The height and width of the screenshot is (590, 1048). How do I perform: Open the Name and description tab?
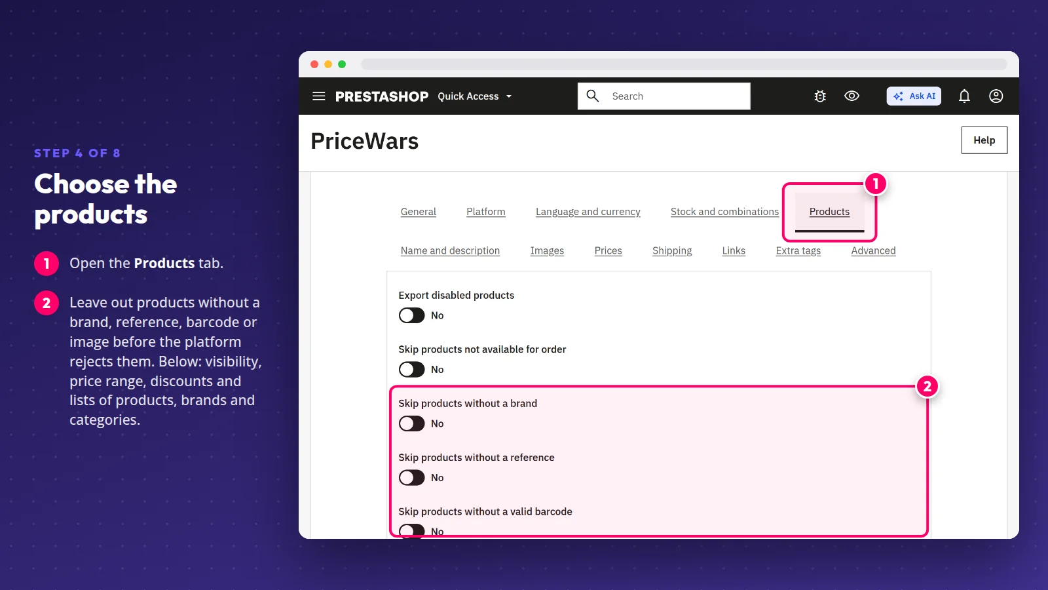pyautogui.click(x=450, y=250)
